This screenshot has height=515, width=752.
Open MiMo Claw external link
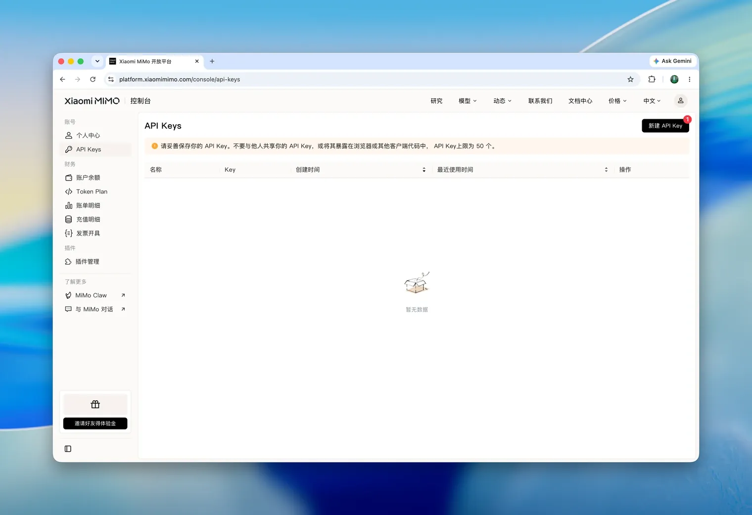(95, 295)
